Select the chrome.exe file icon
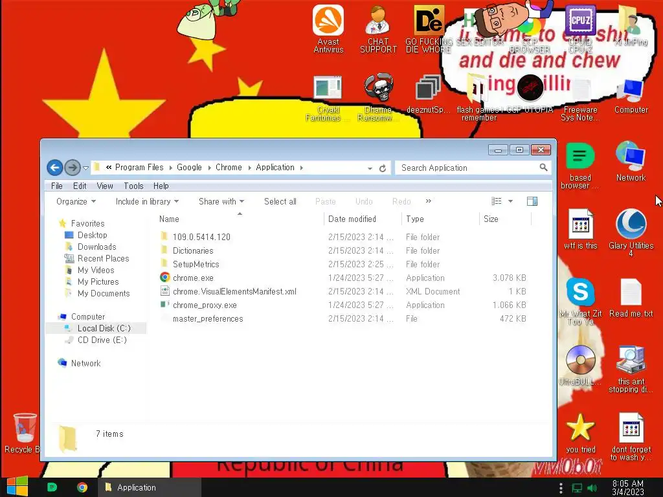The image size is (663, 497). click(165, 278)
